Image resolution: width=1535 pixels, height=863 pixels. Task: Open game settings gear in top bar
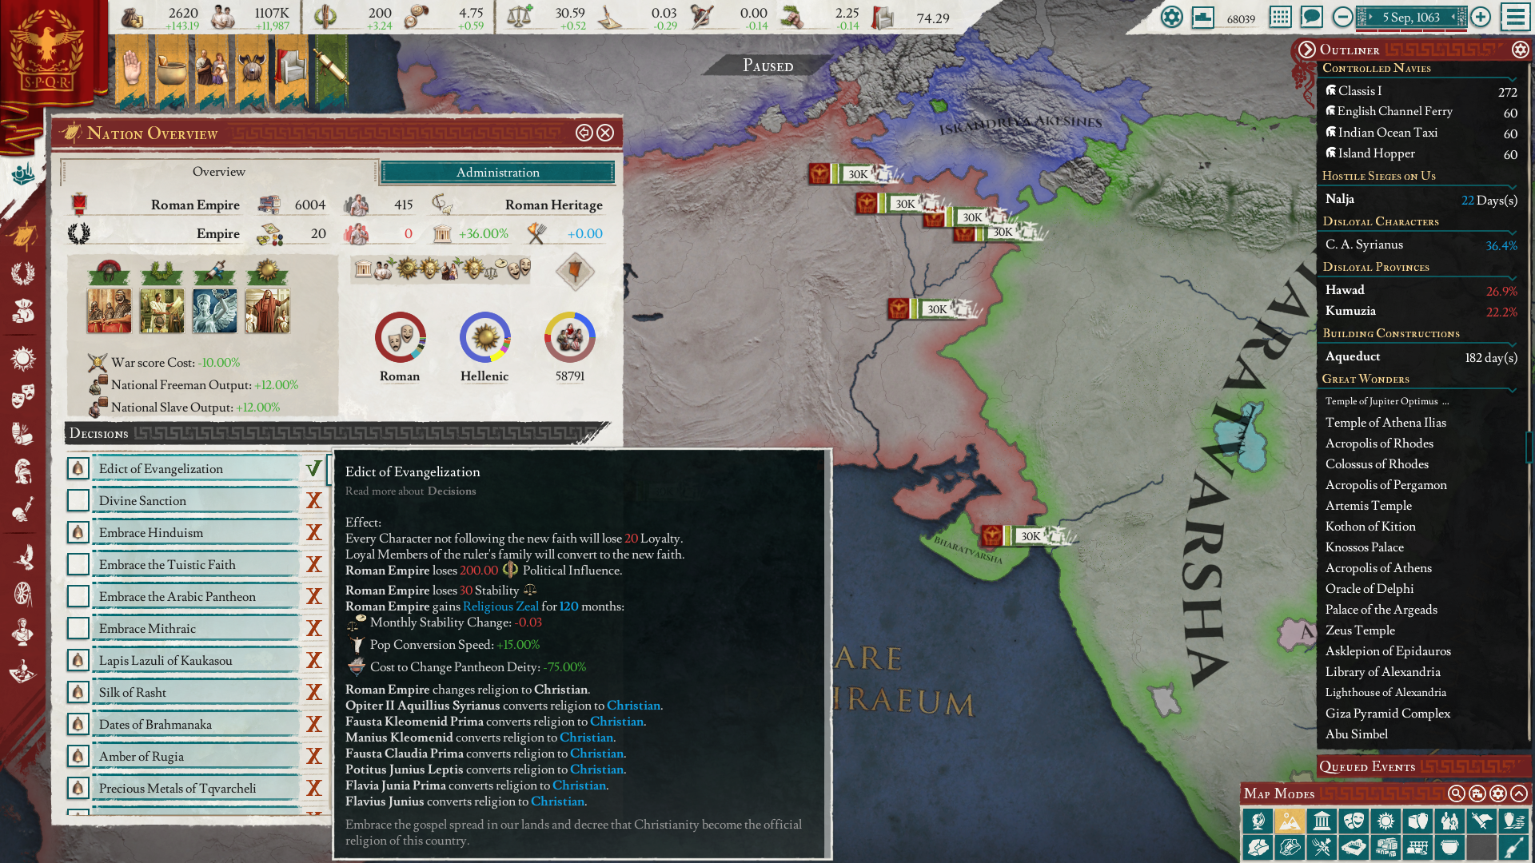(1171, 17)
